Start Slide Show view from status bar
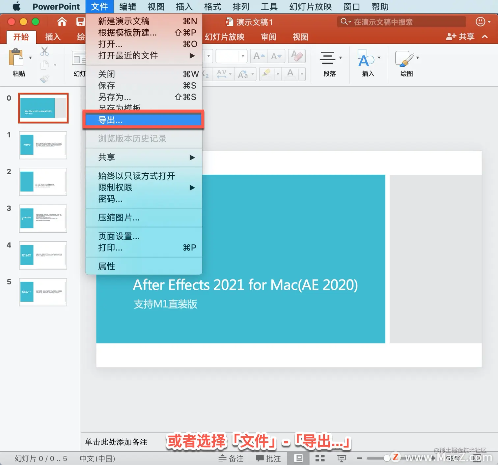Viewport: 498px width, 465px height. pos(342,458)
